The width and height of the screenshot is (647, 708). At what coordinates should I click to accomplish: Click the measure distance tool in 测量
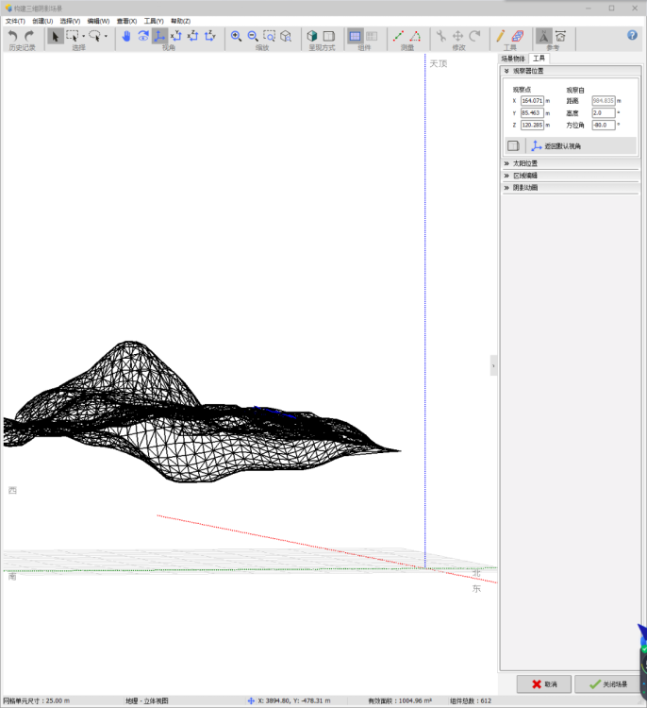[398, 36]
